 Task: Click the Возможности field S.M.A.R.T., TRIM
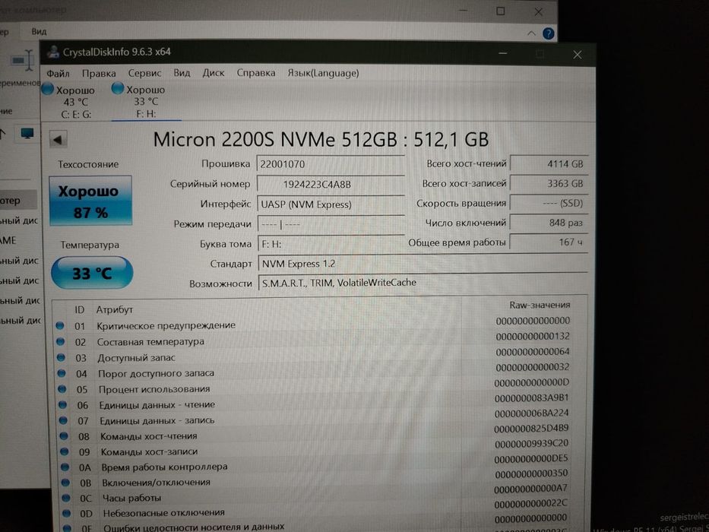423,283
